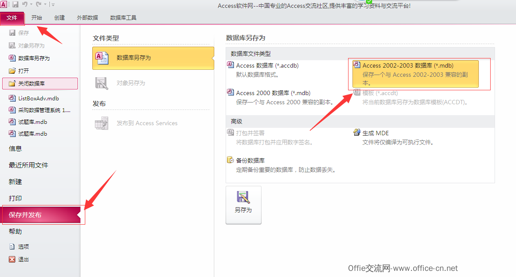Viewport: 516px width, 277px height.
Task: Switch to the 创建 ribbon tab
Action: point(59,18)
